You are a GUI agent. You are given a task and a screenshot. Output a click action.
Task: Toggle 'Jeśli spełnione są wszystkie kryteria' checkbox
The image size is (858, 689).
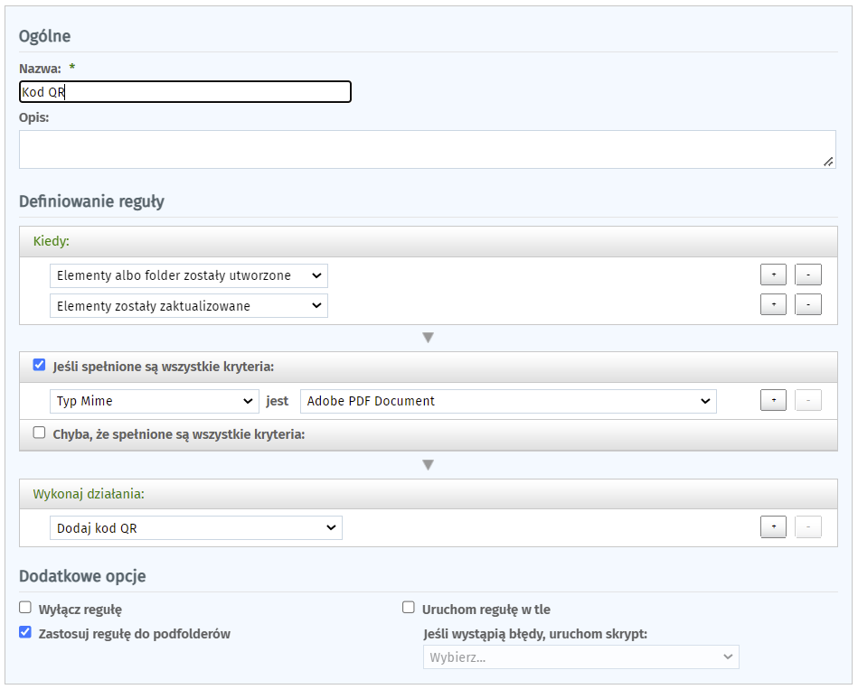(39, 366)
